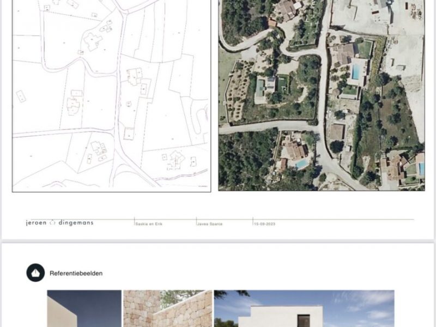This screenshot has width=436, height=327.
Task: Click the small label at cadastral map's bottom-right corner
Action: (203, 187)
